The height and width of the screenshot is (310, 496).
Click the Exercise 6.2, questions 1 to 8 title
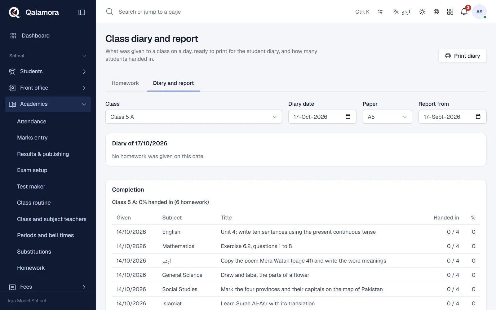(256, 246)
